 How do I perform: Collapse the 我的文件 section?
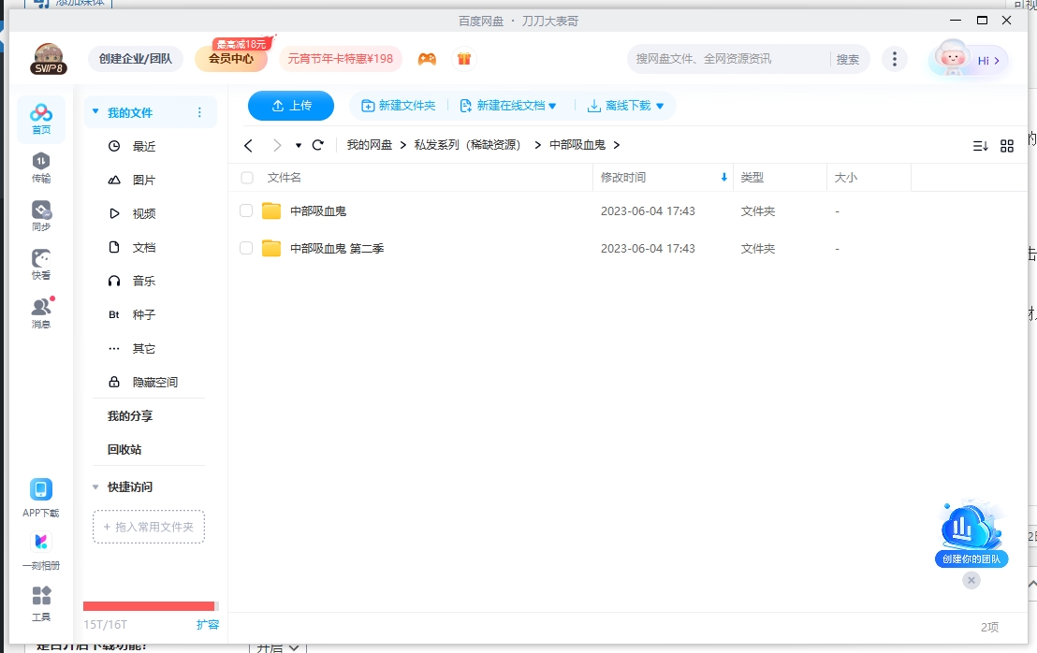tap(95, 110)
